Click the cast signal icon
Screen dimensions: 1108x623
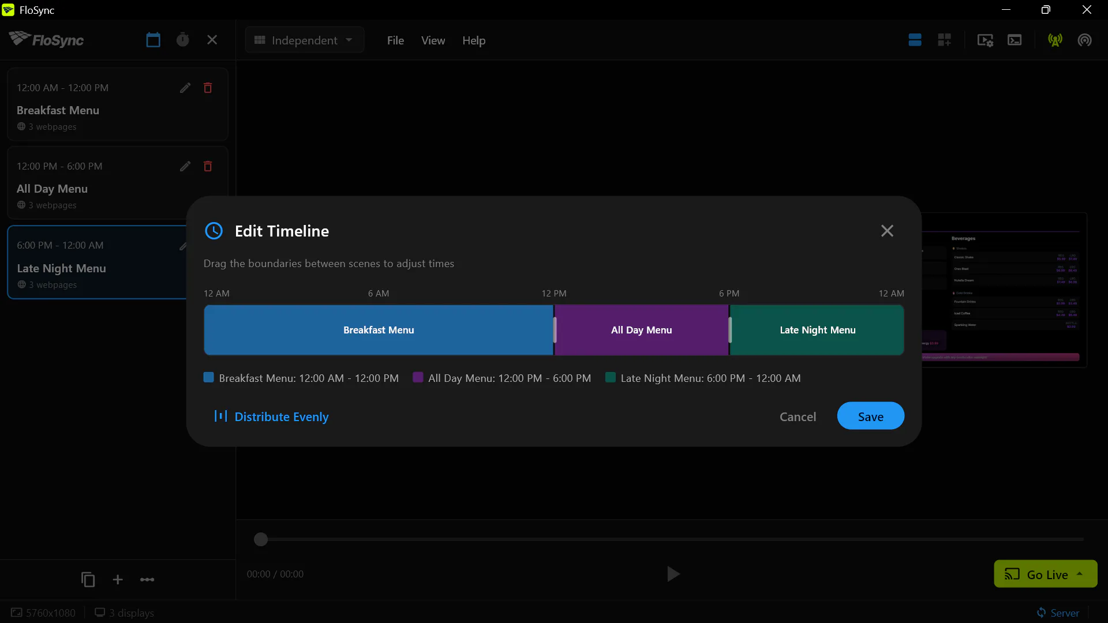click(1084, 40)
